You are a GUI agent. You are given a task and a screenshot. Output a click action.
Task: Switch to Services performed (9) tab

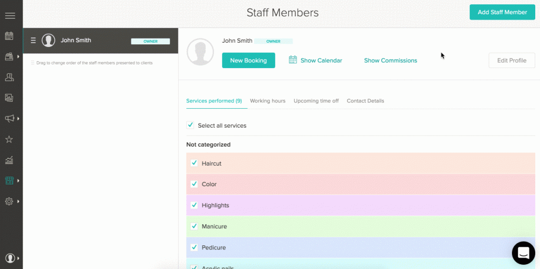click(214, 101)
